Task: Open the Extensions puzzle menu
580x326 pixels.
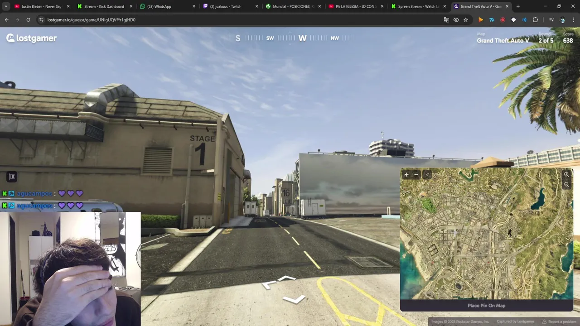Action: tap(535, 20)
